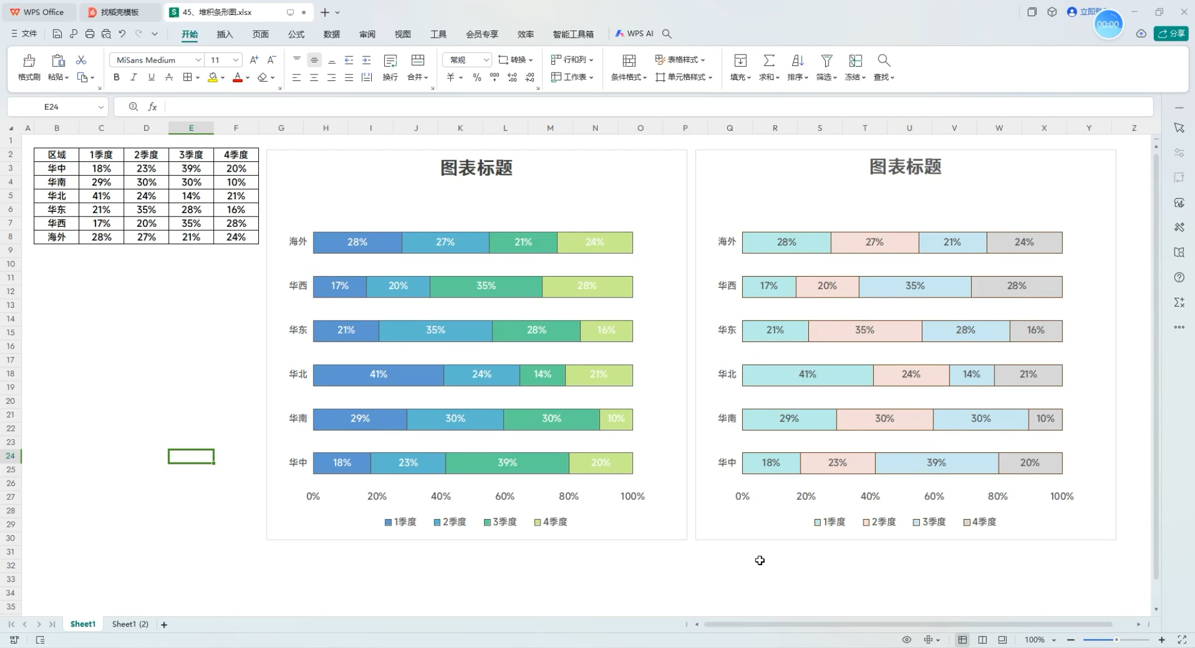Open the font name dropdown MiSans Medium

pos(198,60)
